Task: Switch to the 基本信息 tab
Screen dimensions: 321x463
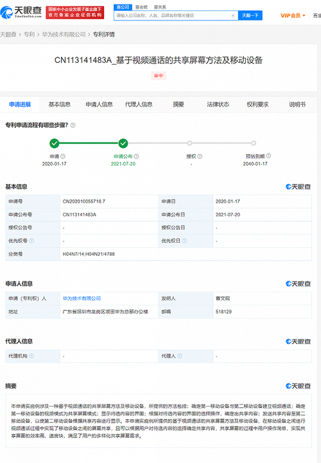Action: 60,104
